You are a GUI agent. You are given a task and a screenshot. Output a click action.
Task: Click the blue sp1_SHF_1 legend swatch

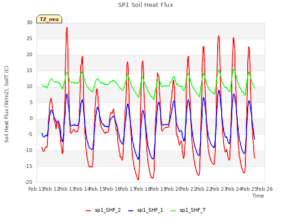(131, 211)
